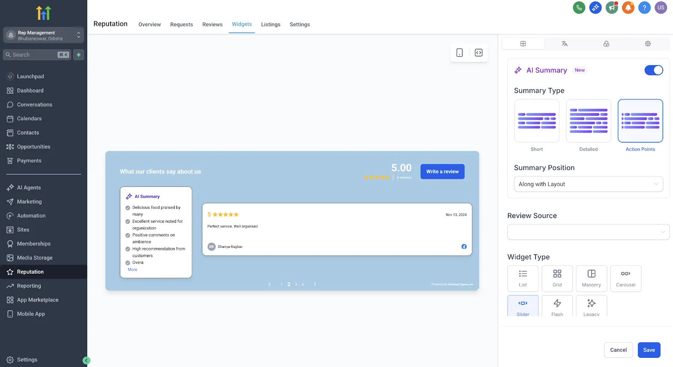Click the sidebar Search field

click(x=37, y=55)
